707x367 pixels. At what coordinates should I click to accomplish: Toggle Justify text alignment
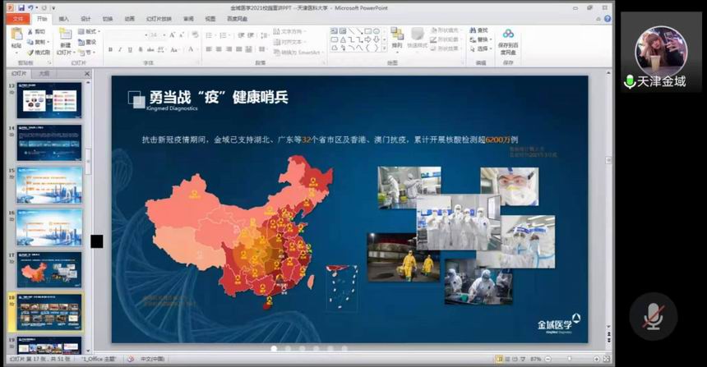238,49
